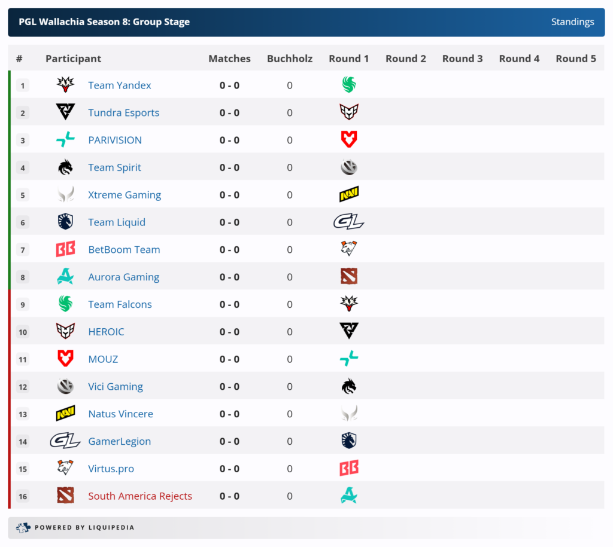Click the Round 1 opponent icon for Team Yandex

tap(349, 85)
